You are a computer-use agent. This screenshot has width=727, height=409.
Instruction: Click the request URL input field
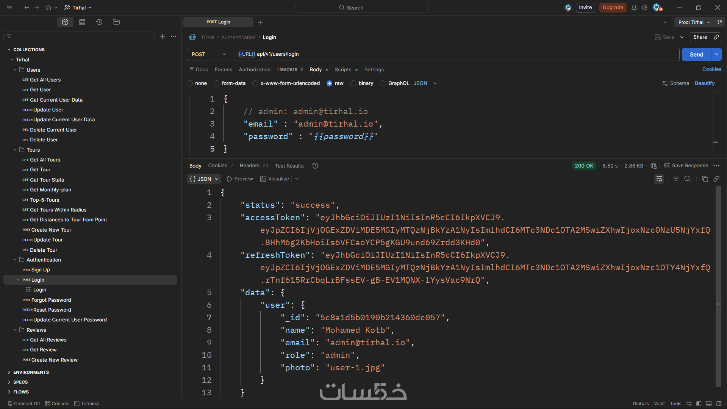tap(457, 54)
